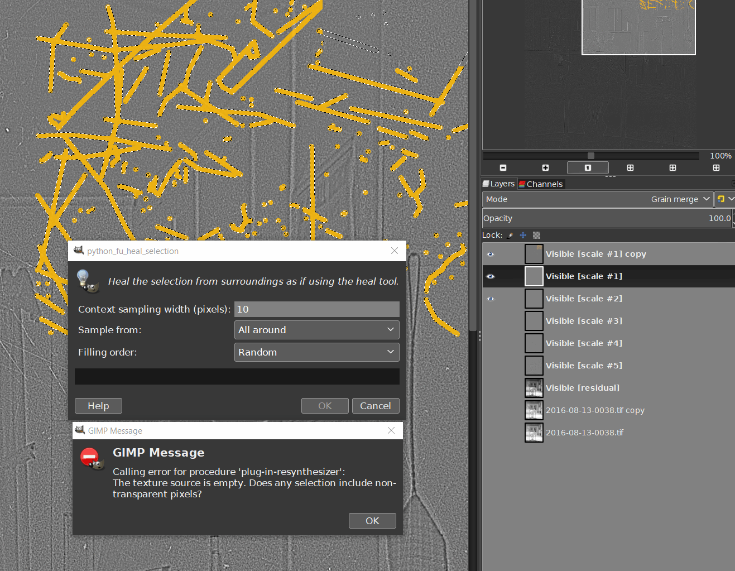This screenshot has height=571, width=735.
Task: Open the layer Mode dropdown
Action: 597,199
